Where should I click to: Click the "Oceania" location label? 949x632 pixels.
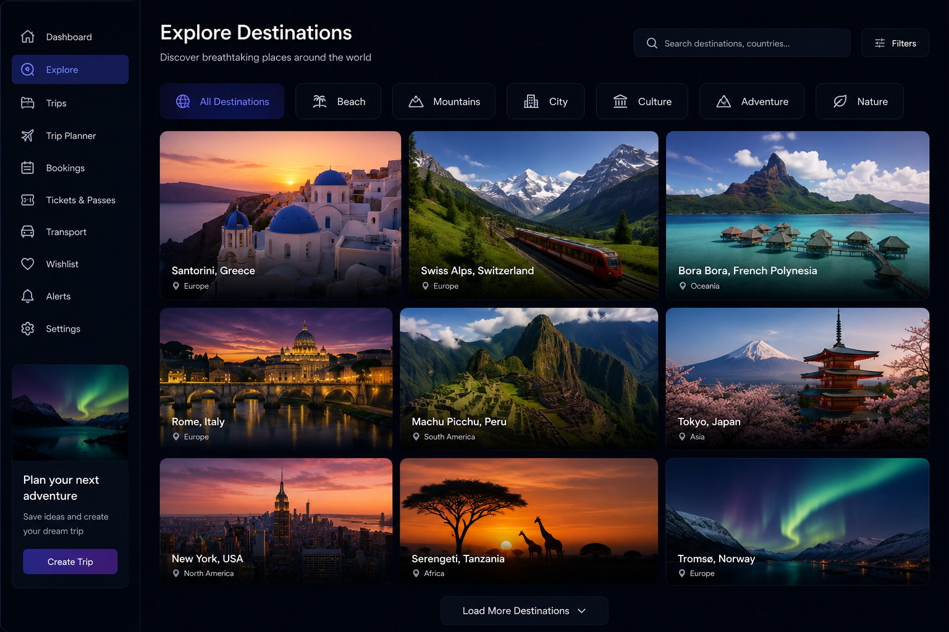pos(705,286)
